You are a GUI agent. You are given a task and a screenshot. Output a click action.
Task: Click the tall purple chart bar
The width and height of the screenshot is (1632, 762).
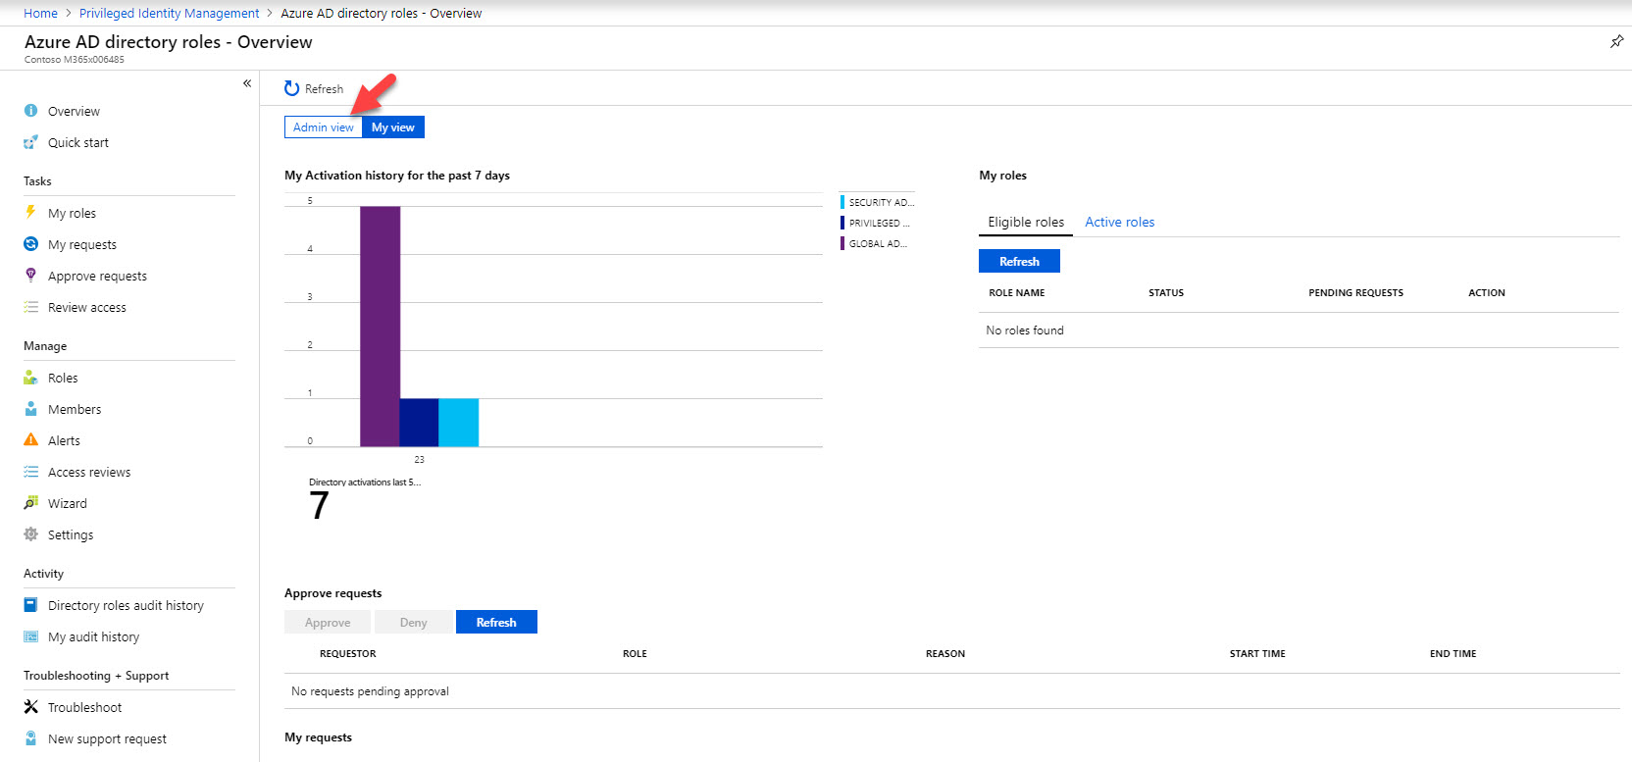[x=380, y=327]
